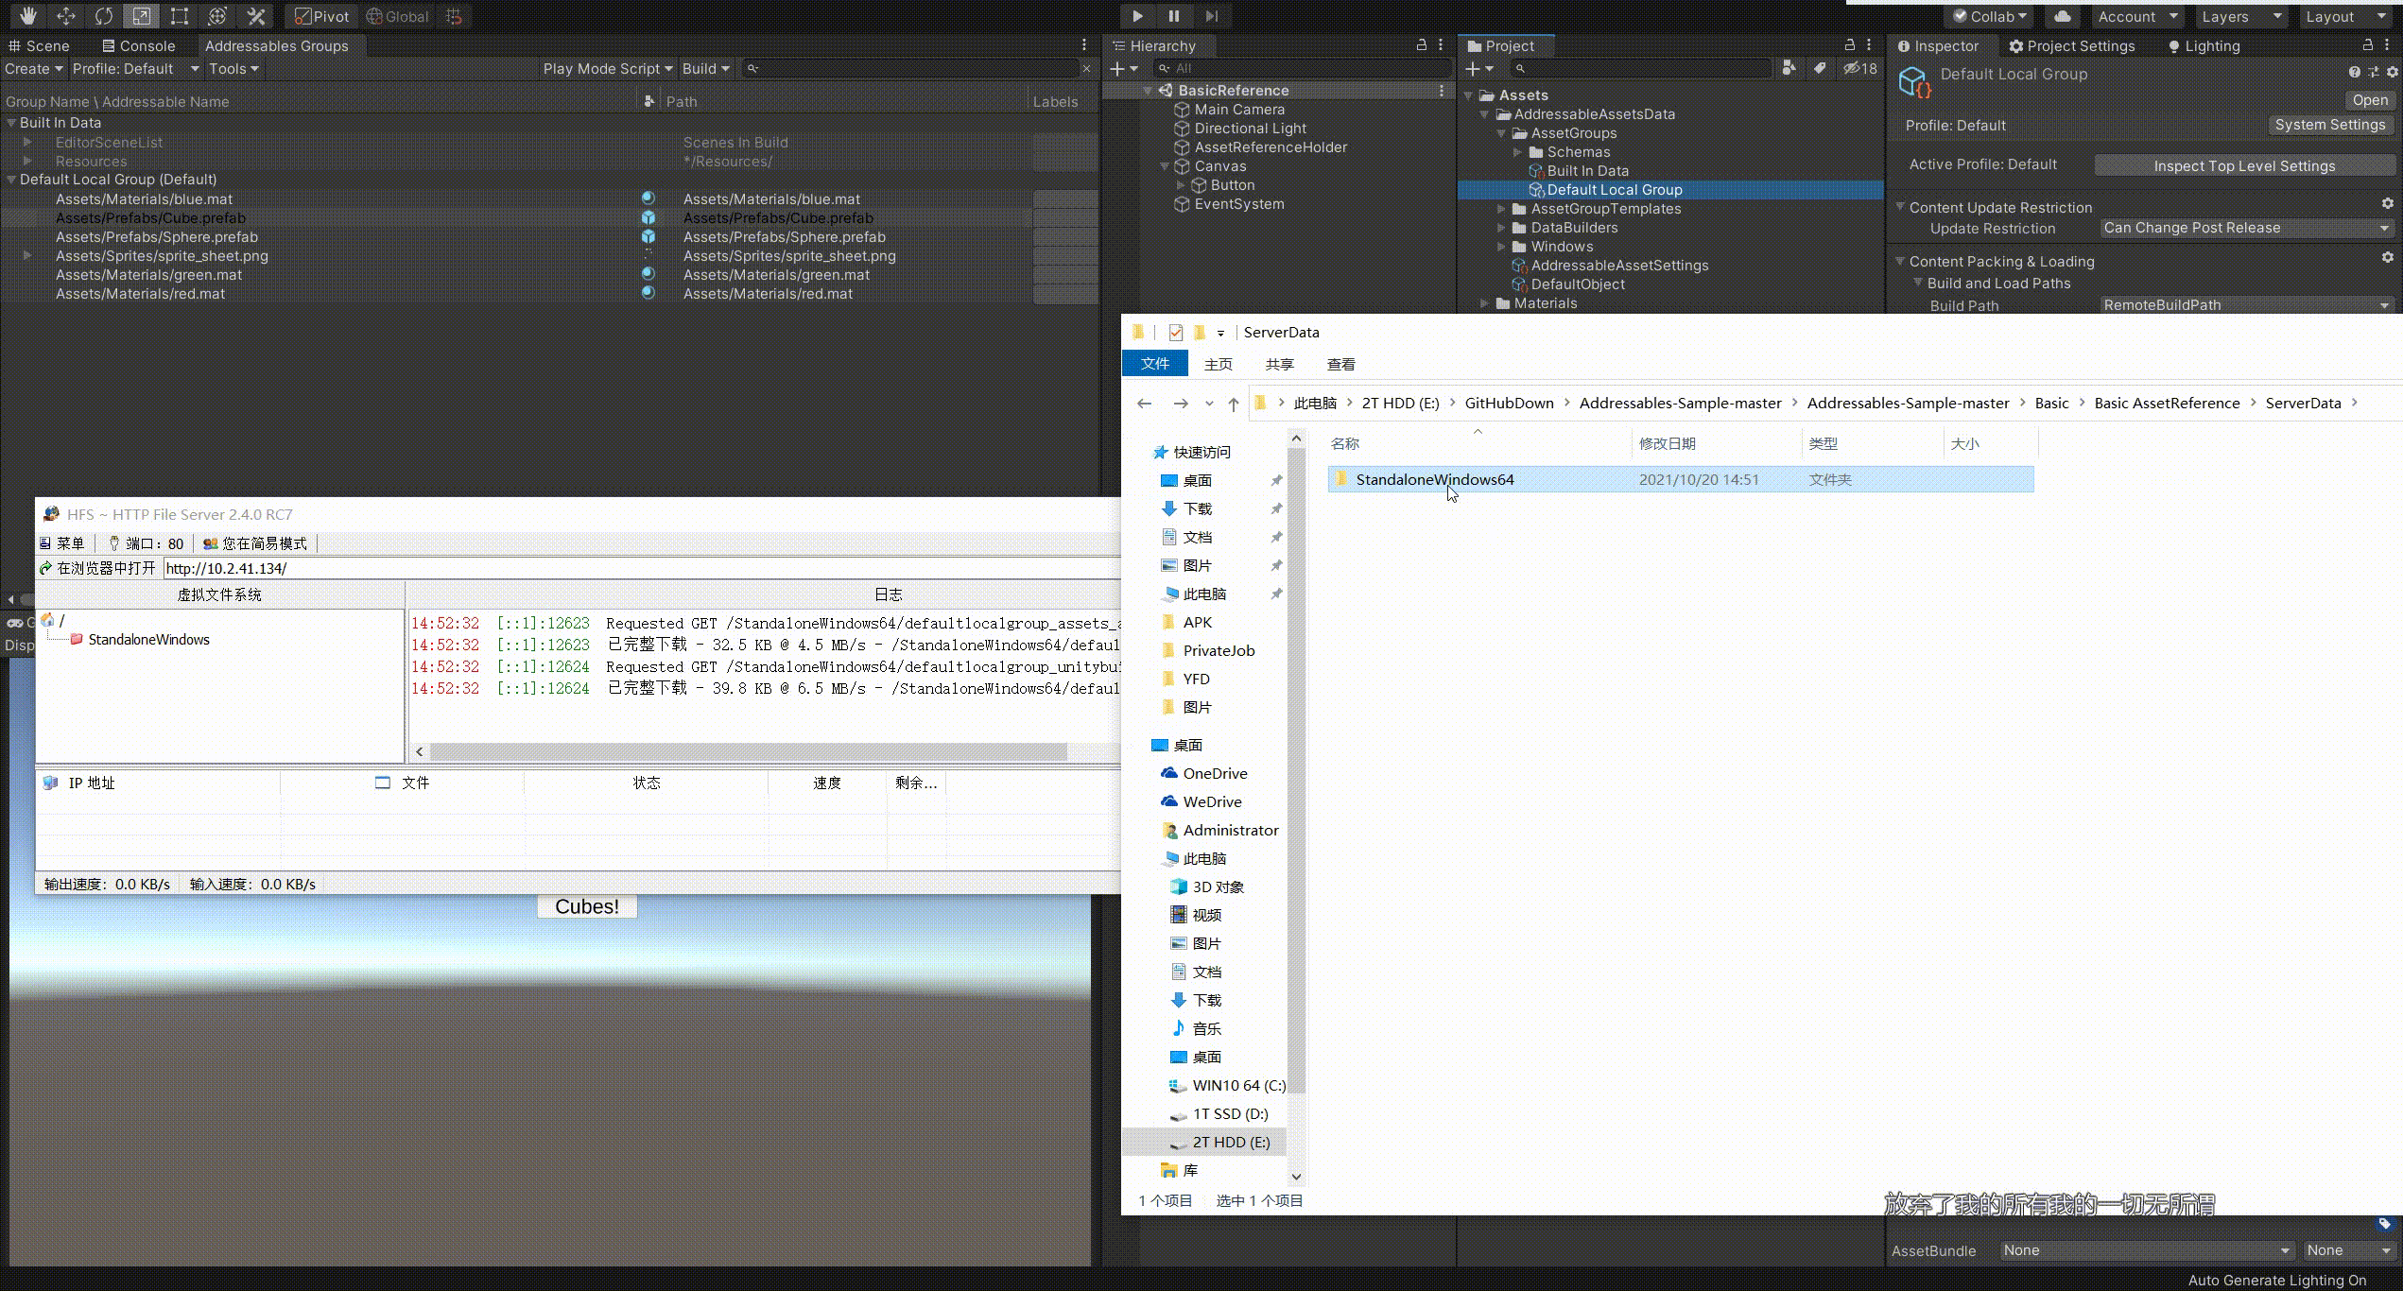Screen dimensions: 2403x1291
Task: Open the Project Settings tab
Action: click(2071, 45)
